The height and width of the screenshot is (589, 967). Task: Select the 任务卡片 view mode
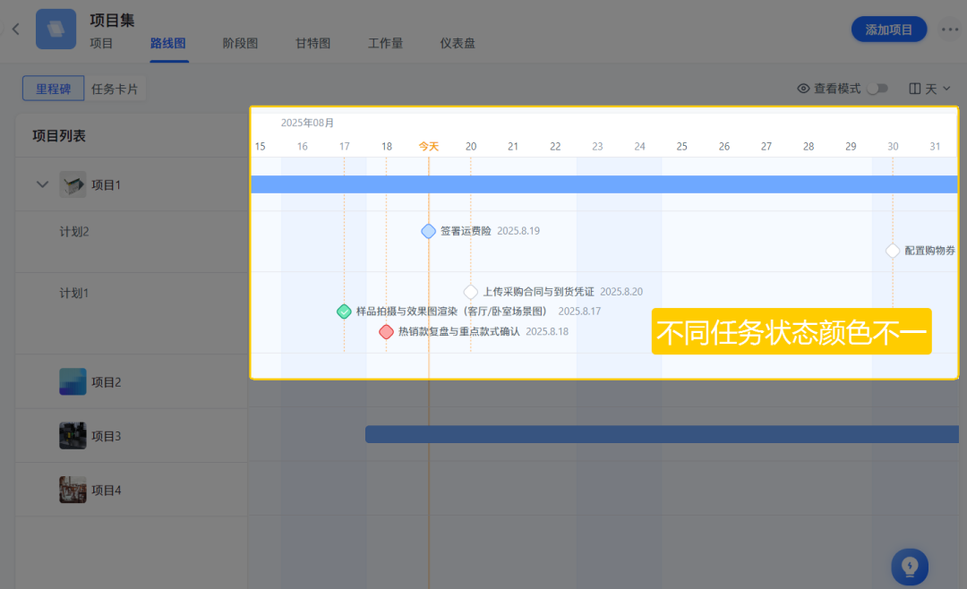(115, 88)
